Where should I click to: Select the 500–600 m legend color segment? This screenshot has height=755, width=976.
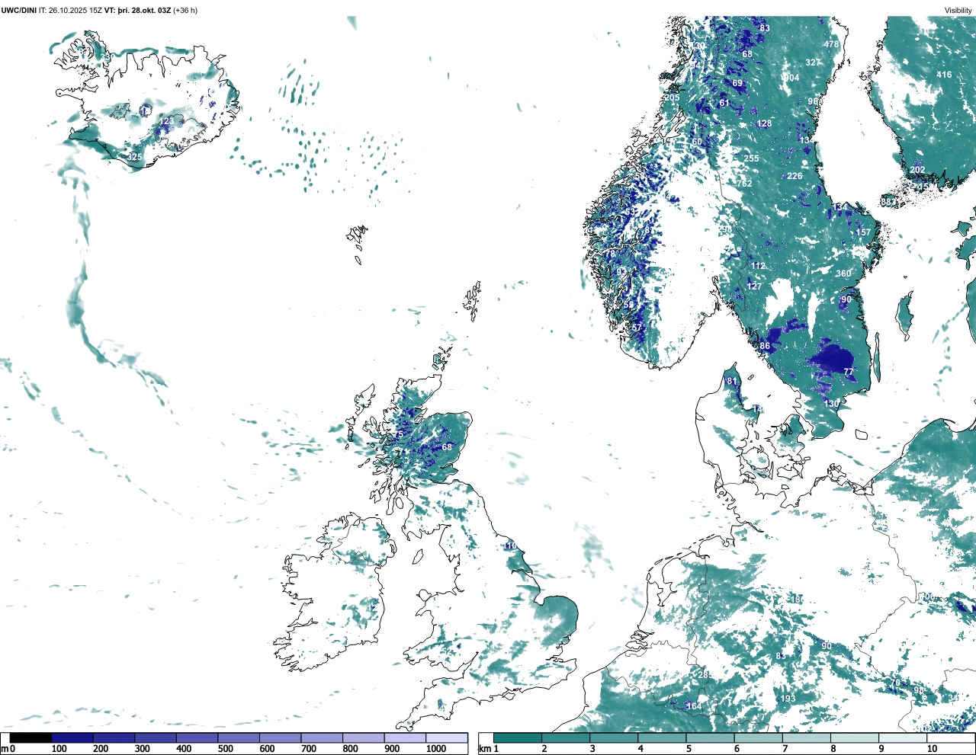pos(239,738)
